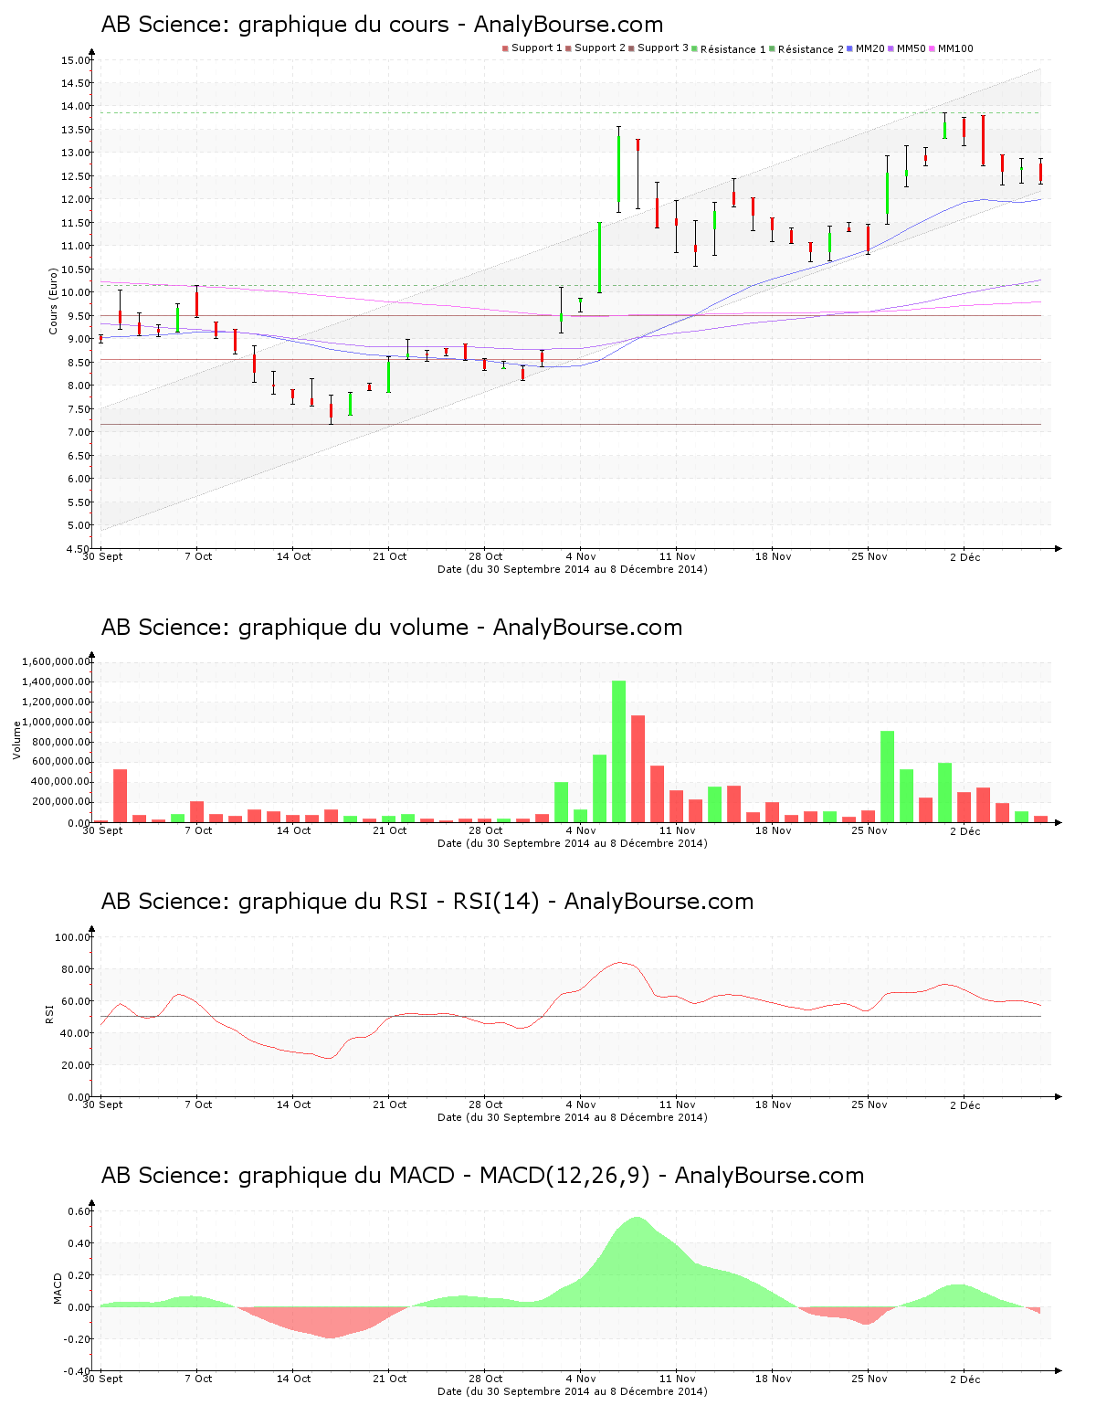Click the 'RSI' y-axis label
Screen dimensions: 1096x1416
point(49,1013)
